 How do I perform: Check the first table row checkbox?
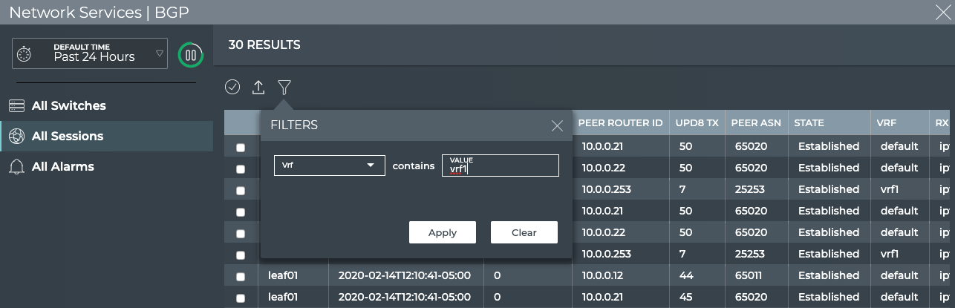click(x=241, y=147)
